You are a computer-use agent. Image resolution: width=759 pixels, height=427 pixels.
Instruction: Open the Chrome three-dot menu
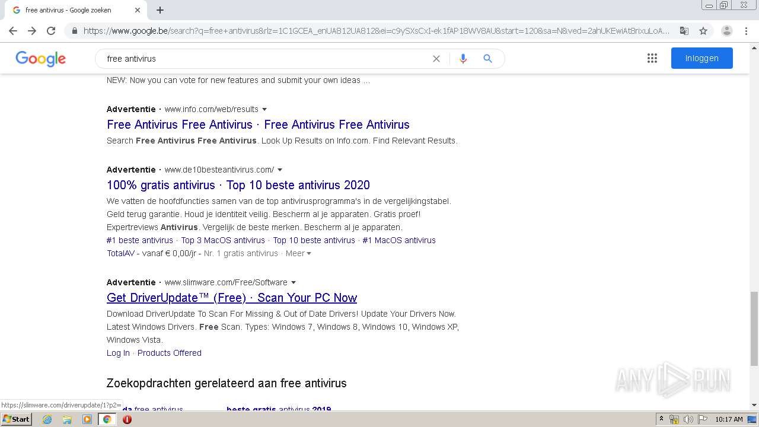[746, 31]
